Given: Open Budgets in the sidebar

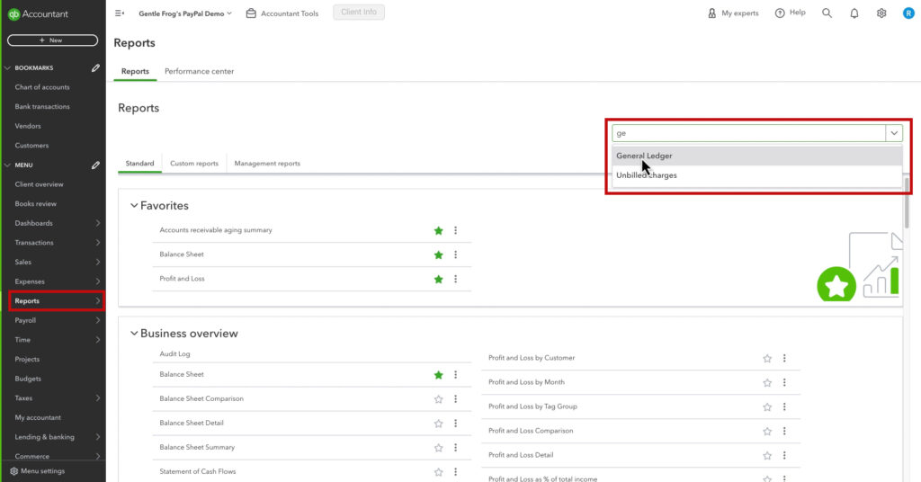Looking at the screenshot, I should [x=28, y=379].
